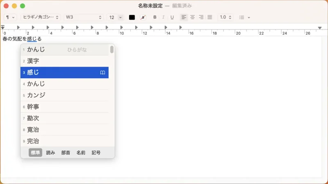This screenshot has height=184, width=328.
Task: Open the list bullets and numbering menu
Action: [x=244, y=17]
